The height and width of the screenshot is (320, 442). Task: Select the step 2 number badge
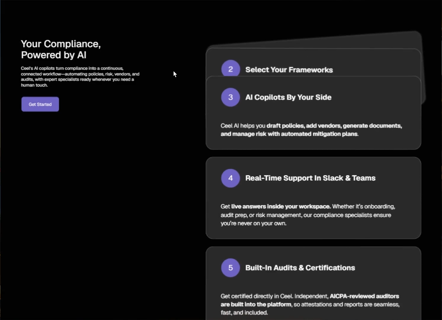click(x=230, y=68)
